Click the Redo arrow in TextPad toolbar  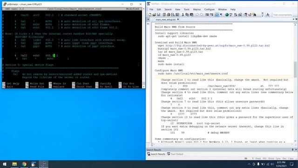pos(202,14)
